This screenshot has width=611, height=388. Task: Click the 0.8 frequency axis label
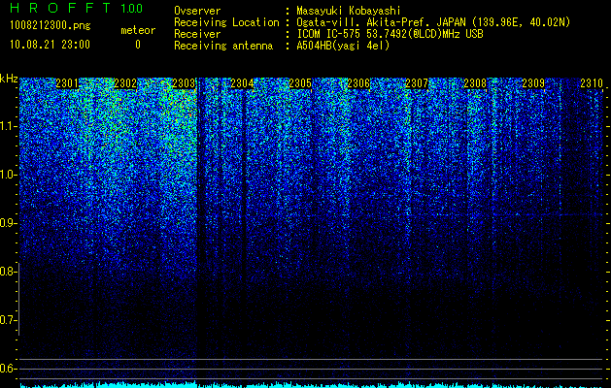[x=8, y=272]
